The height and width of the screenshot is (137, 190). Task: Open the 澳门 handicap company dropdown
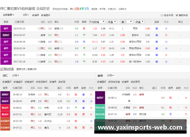click(x=127, y=22)
